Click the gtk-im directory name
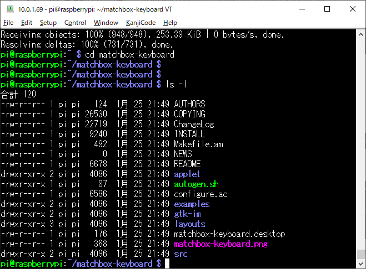The image size is (366, 269). coord(187,214)
